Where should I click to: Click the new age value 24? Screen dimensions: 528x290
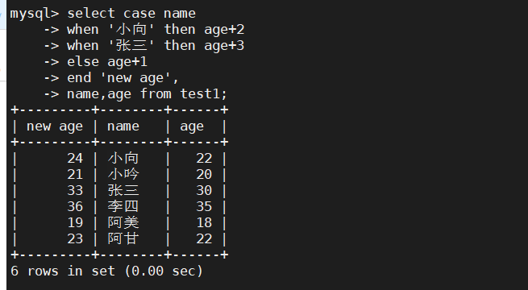coord(75,158)
